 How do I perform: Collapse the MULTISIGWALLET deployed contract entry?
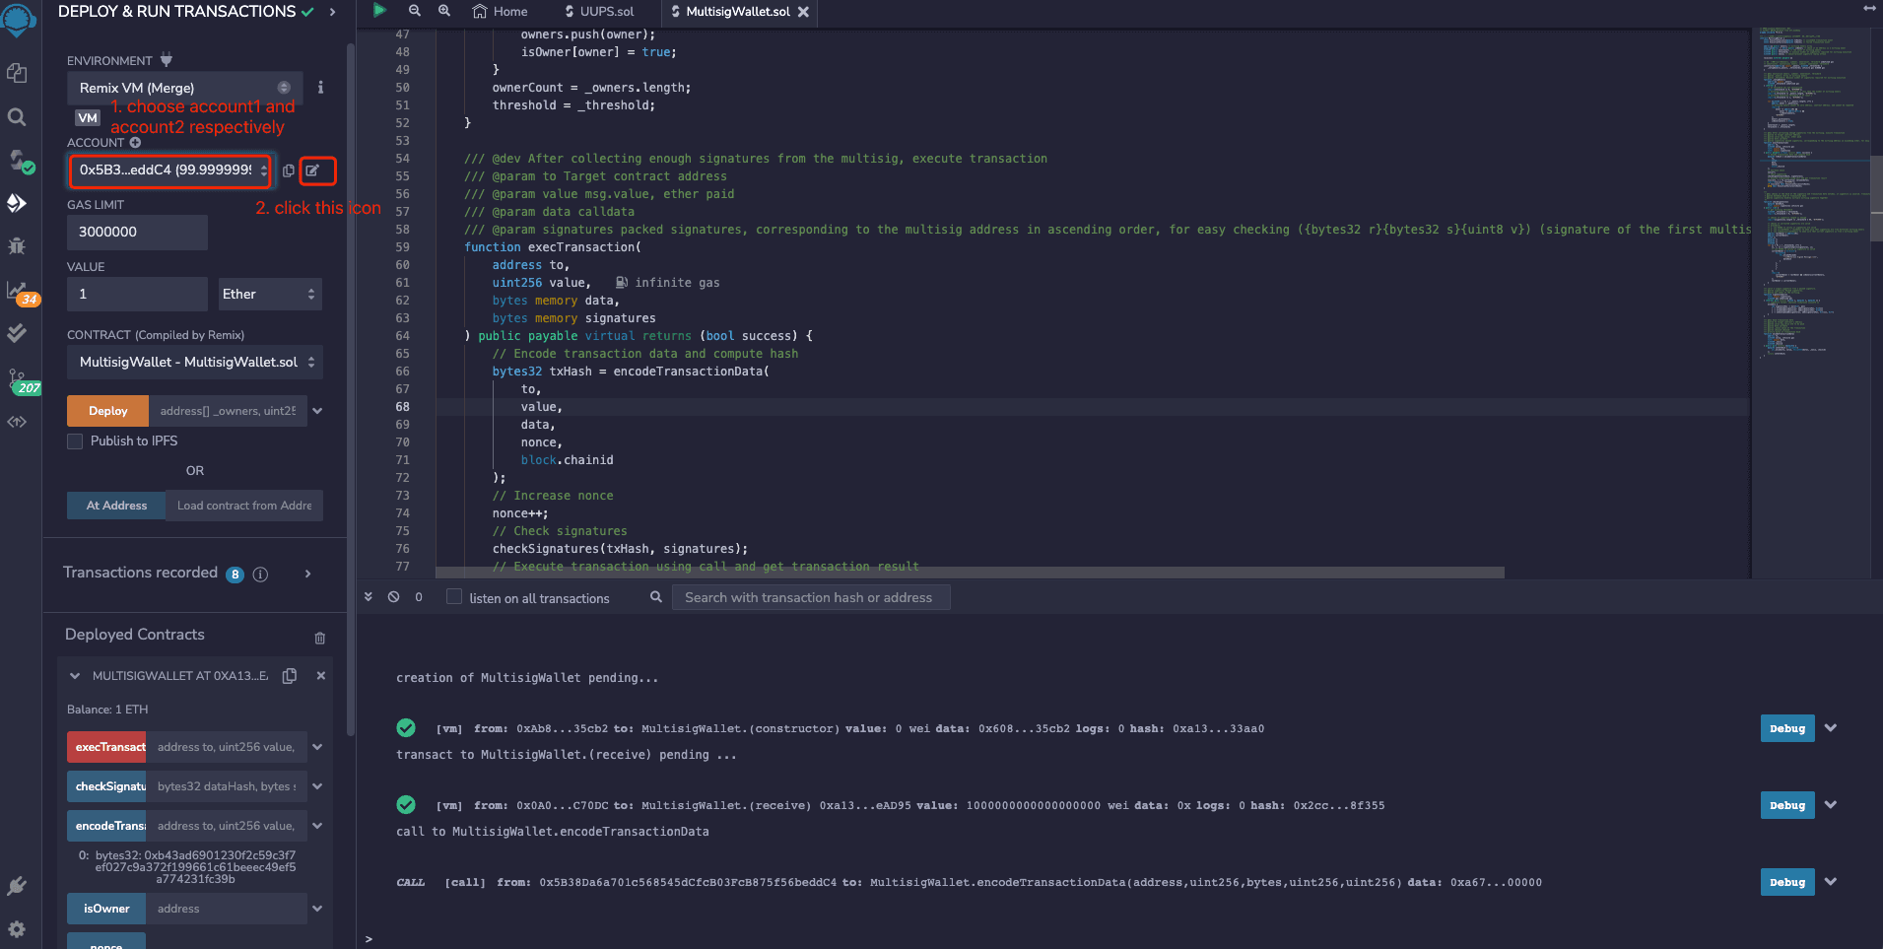(75, 676)
